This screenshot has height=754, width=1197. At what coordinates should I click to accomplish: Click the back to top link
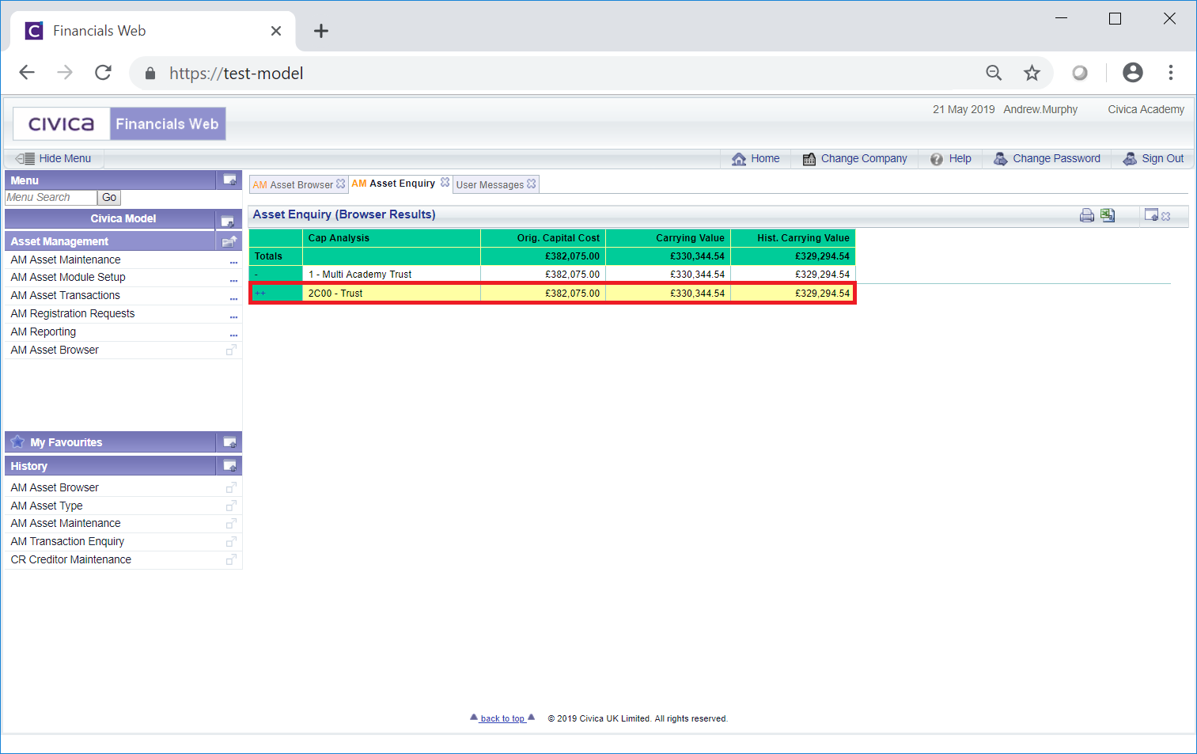click(502, 718)
